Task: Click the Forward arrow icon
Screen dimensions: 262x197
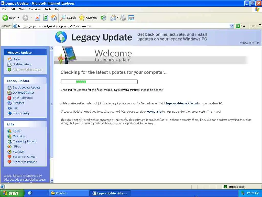Action: [x=25, y=18]
